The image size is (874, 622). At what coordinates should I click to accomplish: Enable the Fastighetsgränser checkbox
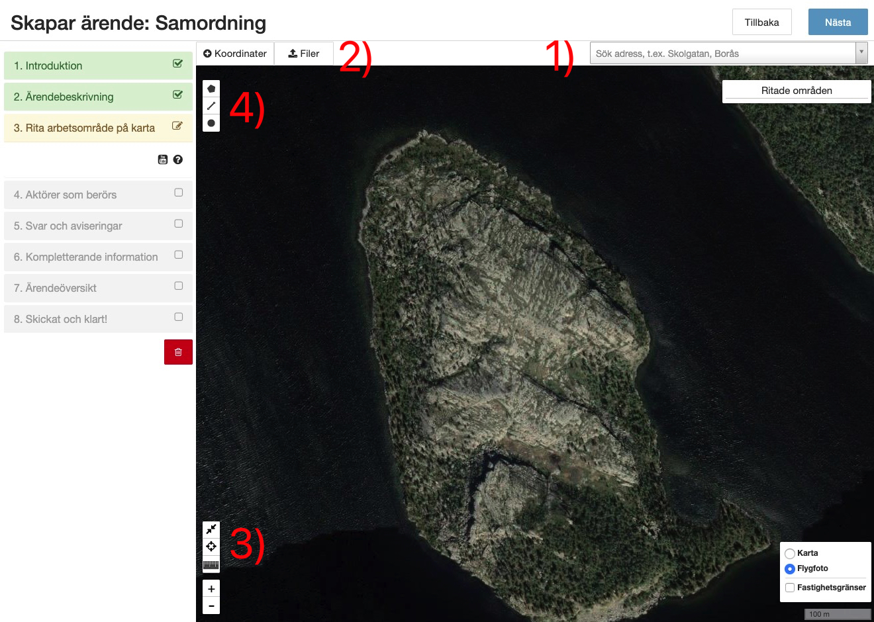pyautogui.click(x=790, y=588)
